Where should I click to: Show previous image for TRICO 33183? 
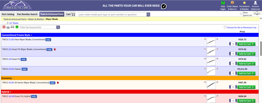click(205, 68)
